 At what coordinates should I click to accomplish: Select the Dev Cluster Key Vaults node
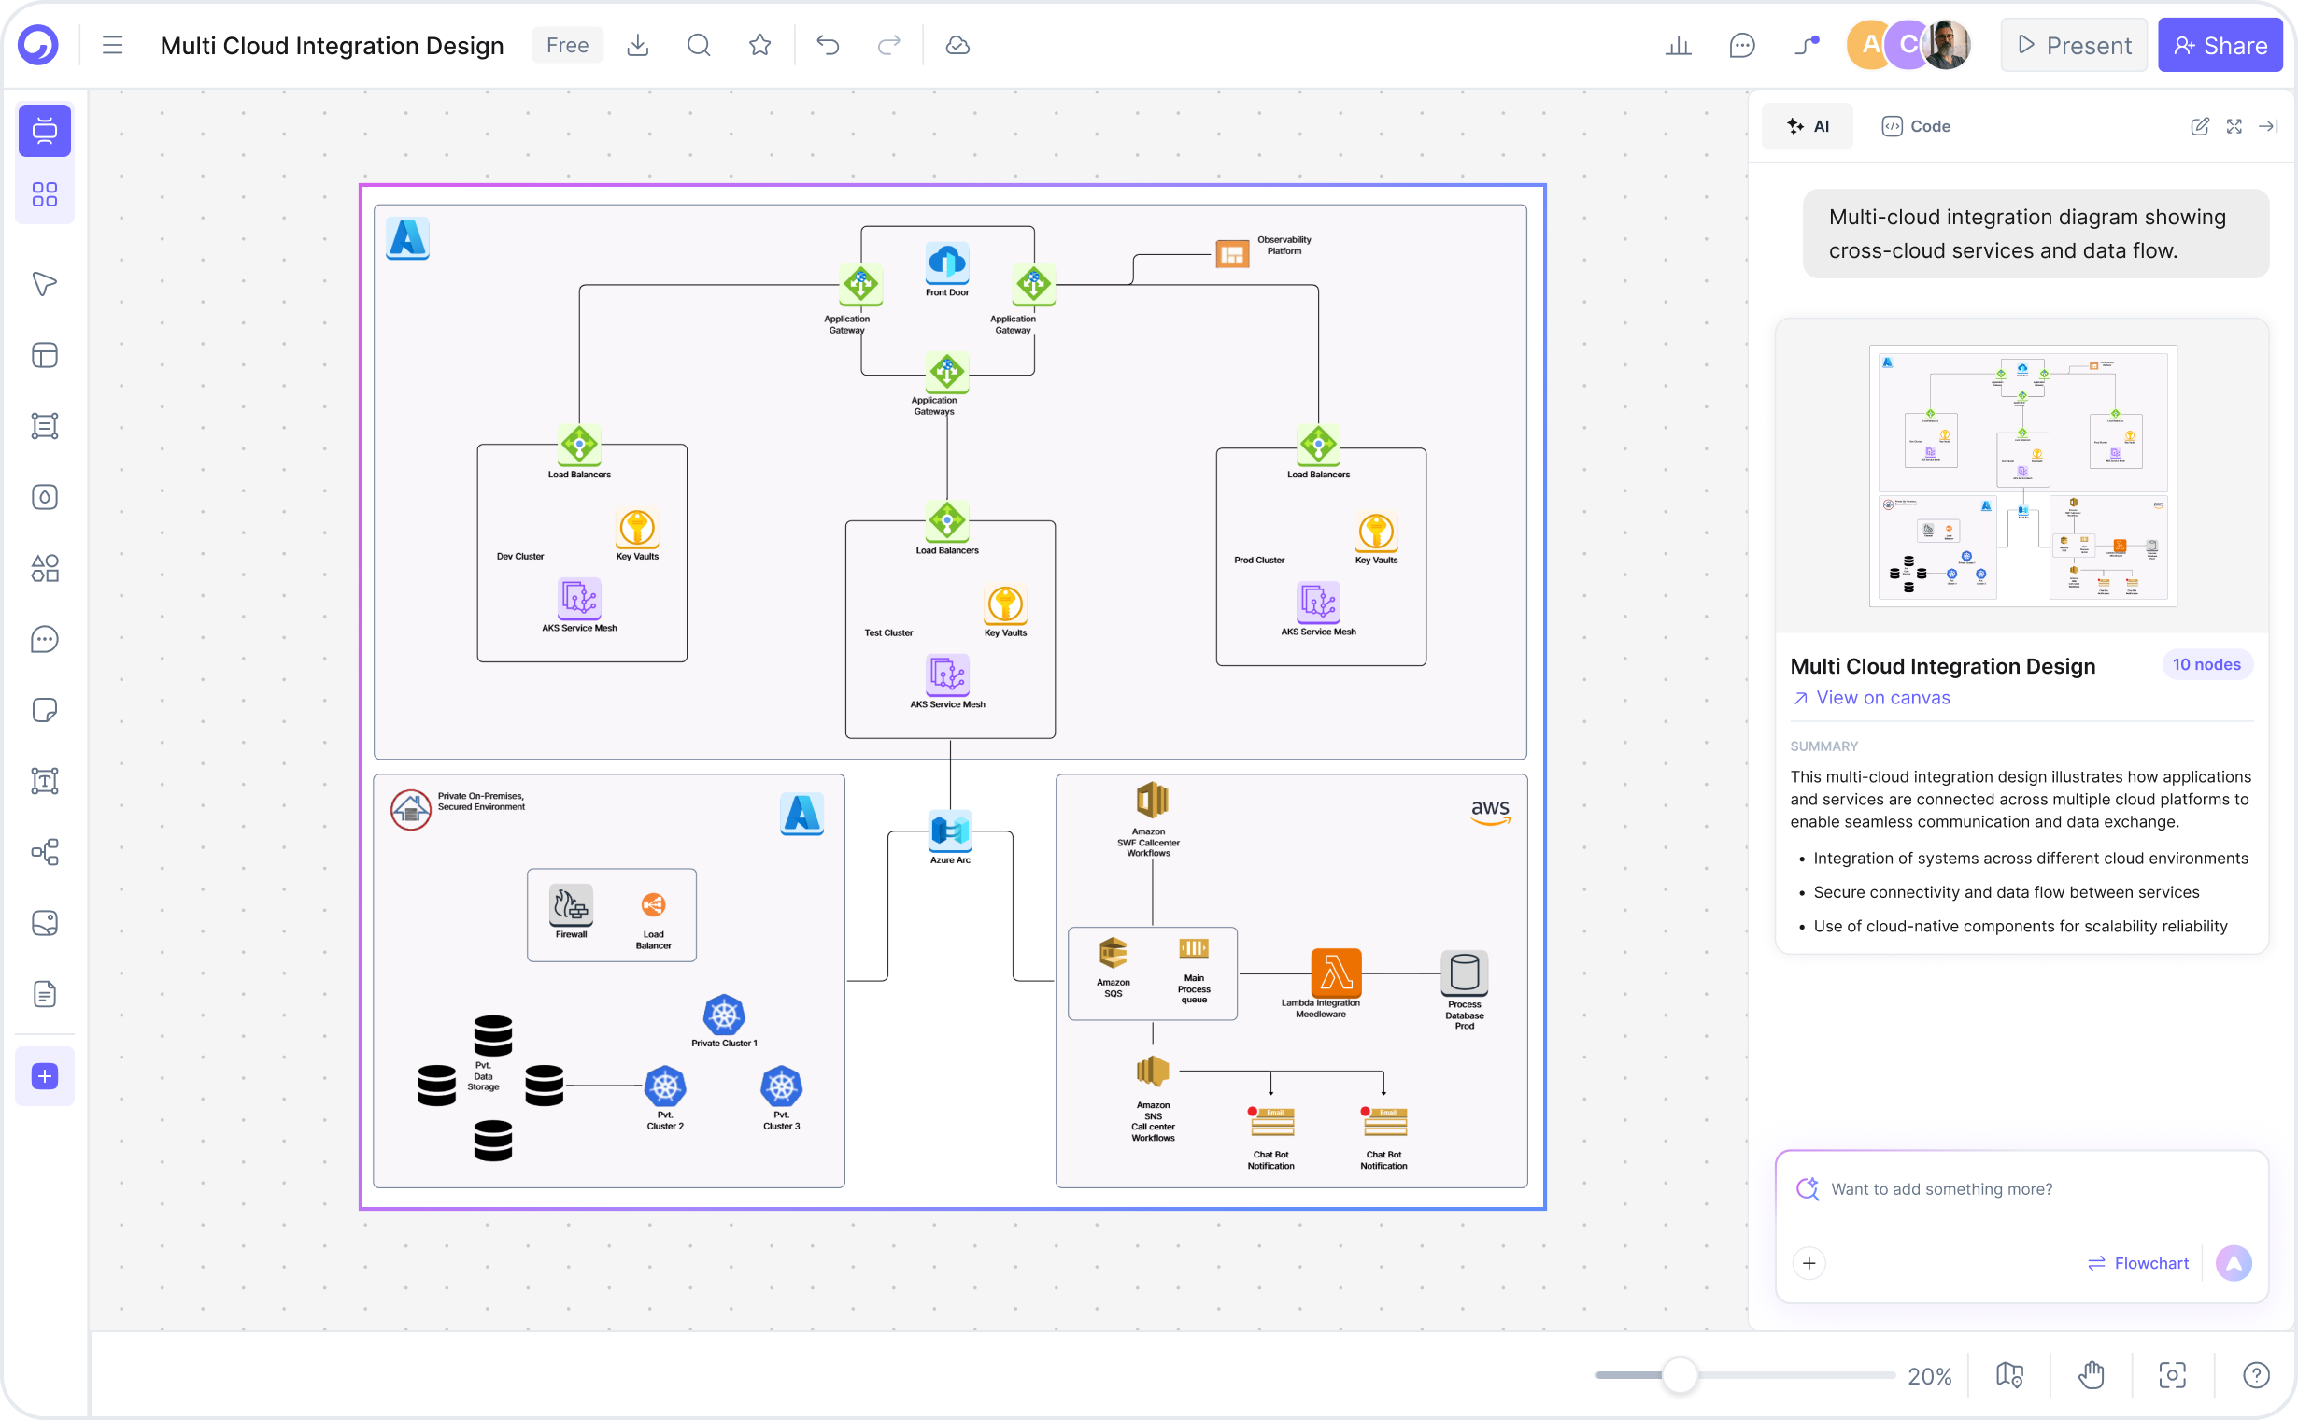pos(637,534)
